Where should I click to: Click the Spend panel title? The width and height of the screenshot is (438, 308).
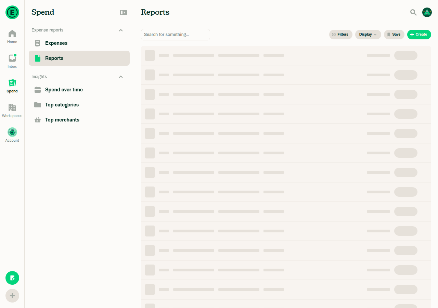[x=43, y=12]
